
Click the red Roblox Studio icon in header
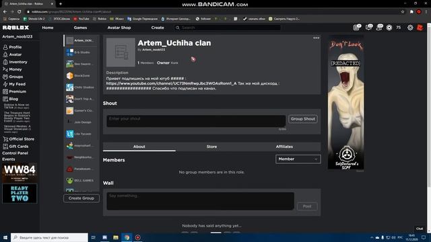[420, 28]
